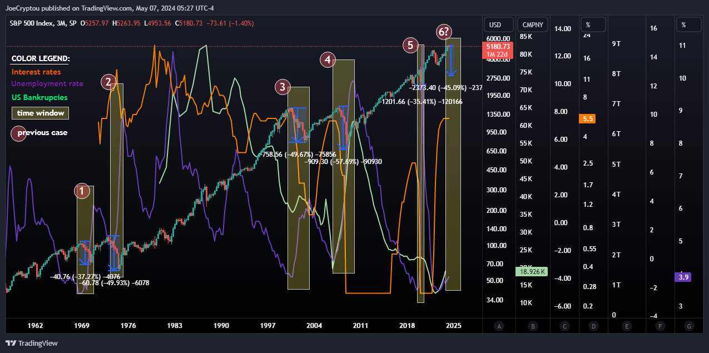Click the purple 3.9 value label
This screenshot has width=709, height=353.
pos(683,276)
